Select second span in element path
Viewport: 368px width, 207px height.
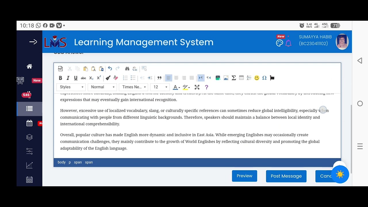coord(89,162)
